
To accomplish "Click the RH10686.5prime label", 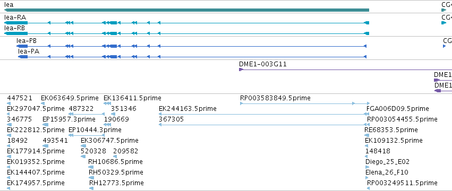I will pos(115,162).
